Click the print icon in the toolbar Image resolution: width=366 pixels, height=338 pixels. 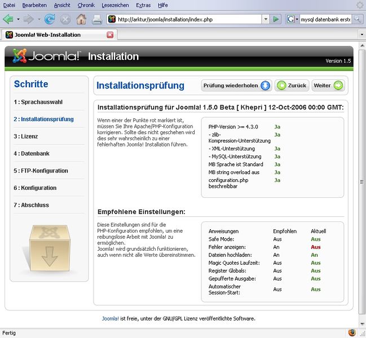coord(97,19)
